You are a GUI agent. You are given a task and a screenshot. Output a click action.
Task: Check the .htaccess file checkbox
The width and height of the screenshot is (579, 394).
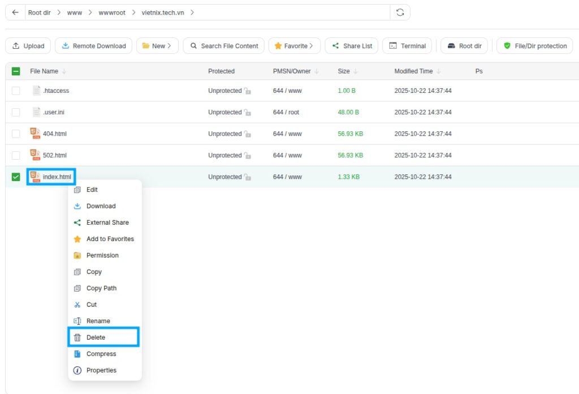point(16,91)
